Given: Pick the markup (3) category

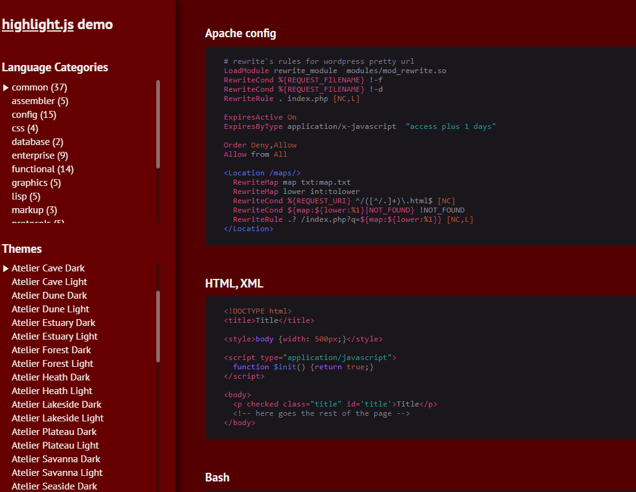Looking at the screenshot, I should 34,210.
